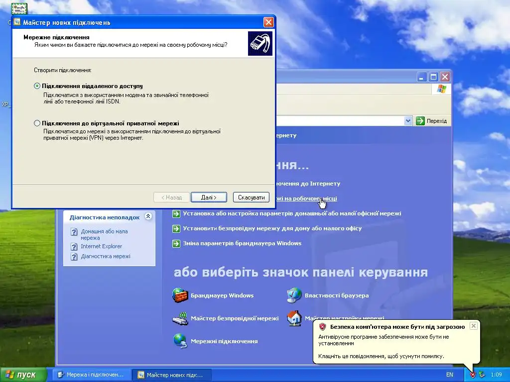Minimize the control panel window
510x382 pixels.
click(x=422, y=77)
